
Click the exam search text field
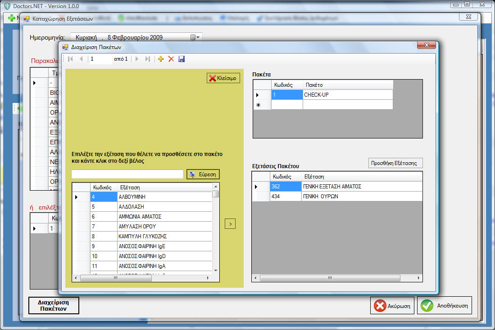pyautogui.click(x=127, y=174)
